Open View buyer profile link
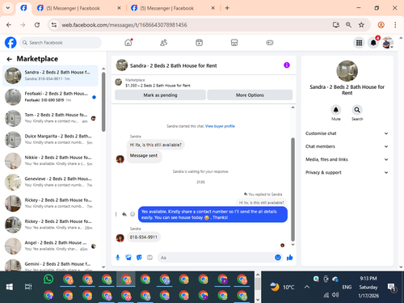Viewport: 404px width, 303px height. point(220,126)
